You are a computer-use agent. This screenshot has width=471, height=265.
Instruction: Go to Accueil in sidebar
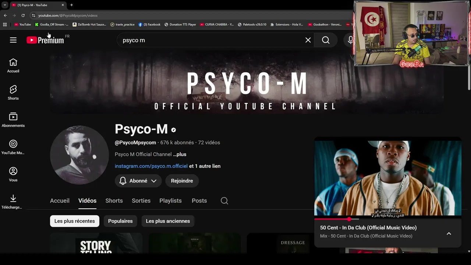[13, 66]
